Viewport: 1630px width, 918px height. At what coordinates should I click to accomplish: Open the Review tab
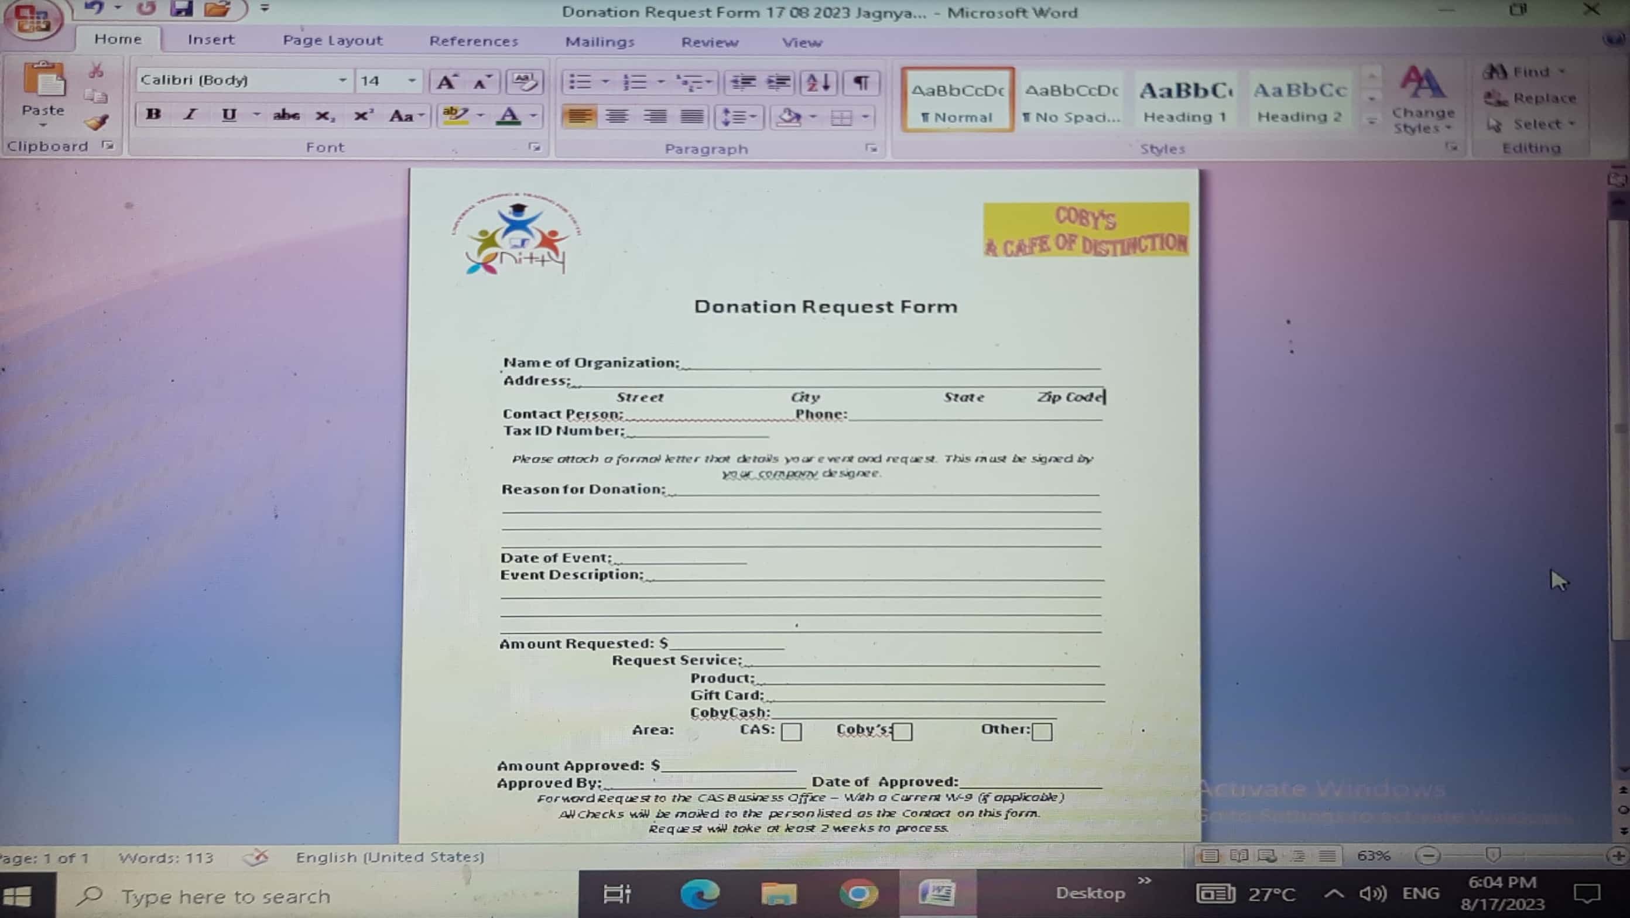pyautogui.click(x=710, y=42)
